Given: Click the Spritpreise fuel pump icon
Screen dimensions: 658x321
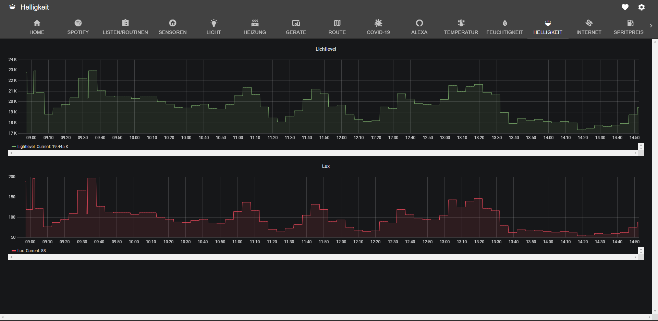Looking at the screenshot, I should coord(630,23).
